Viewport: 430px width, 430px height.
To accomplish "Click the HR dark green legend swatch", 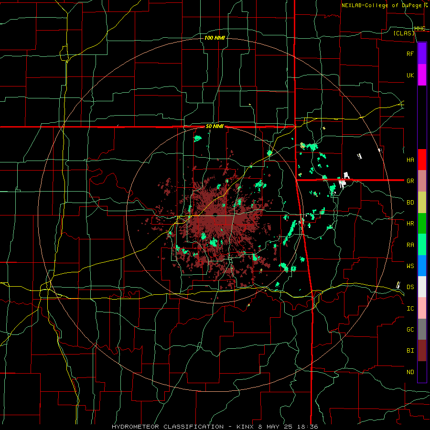I will coord(422,223).
